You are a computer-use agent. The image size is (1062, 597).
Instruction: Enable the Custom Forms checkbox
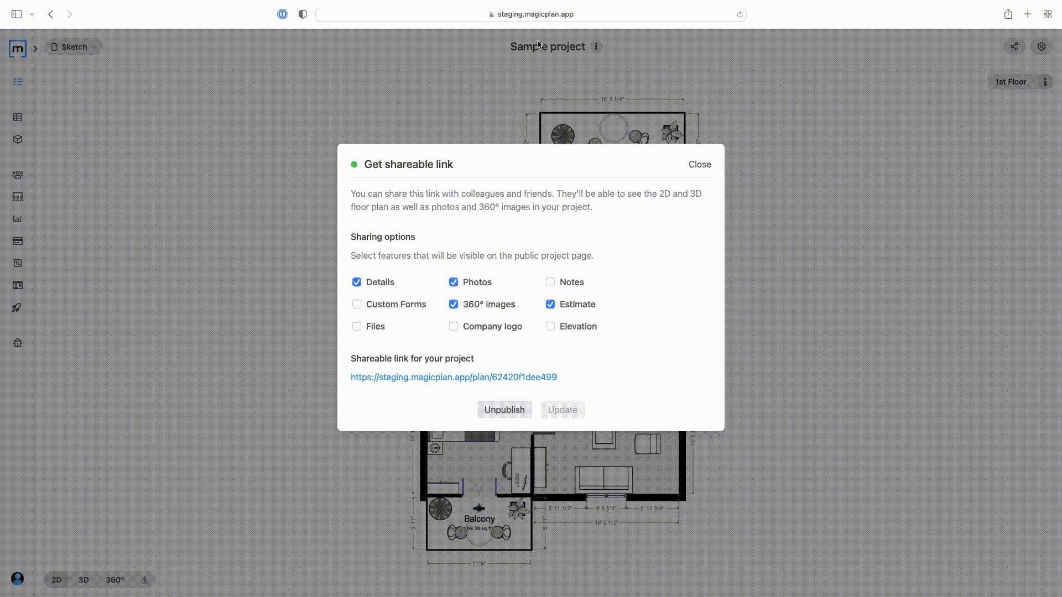pos(357,304)
